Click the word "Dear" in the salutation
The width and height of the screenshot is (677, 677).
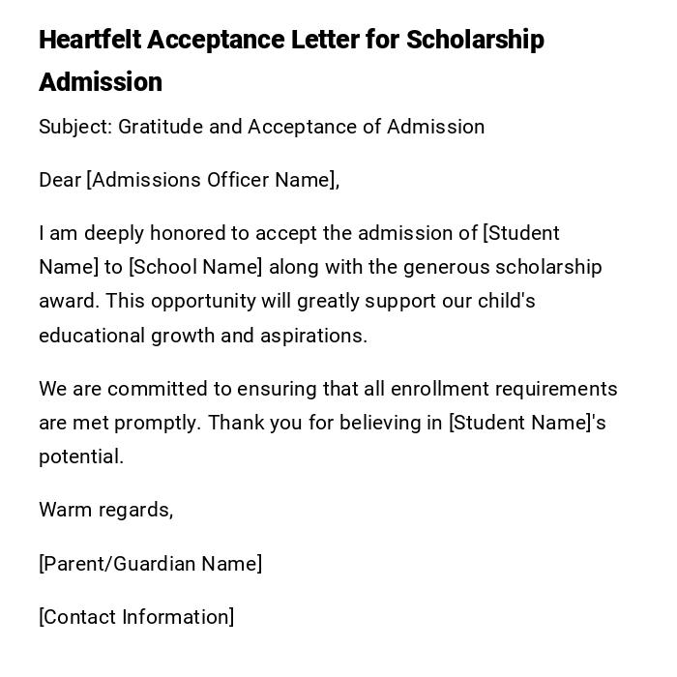(60, 180)
